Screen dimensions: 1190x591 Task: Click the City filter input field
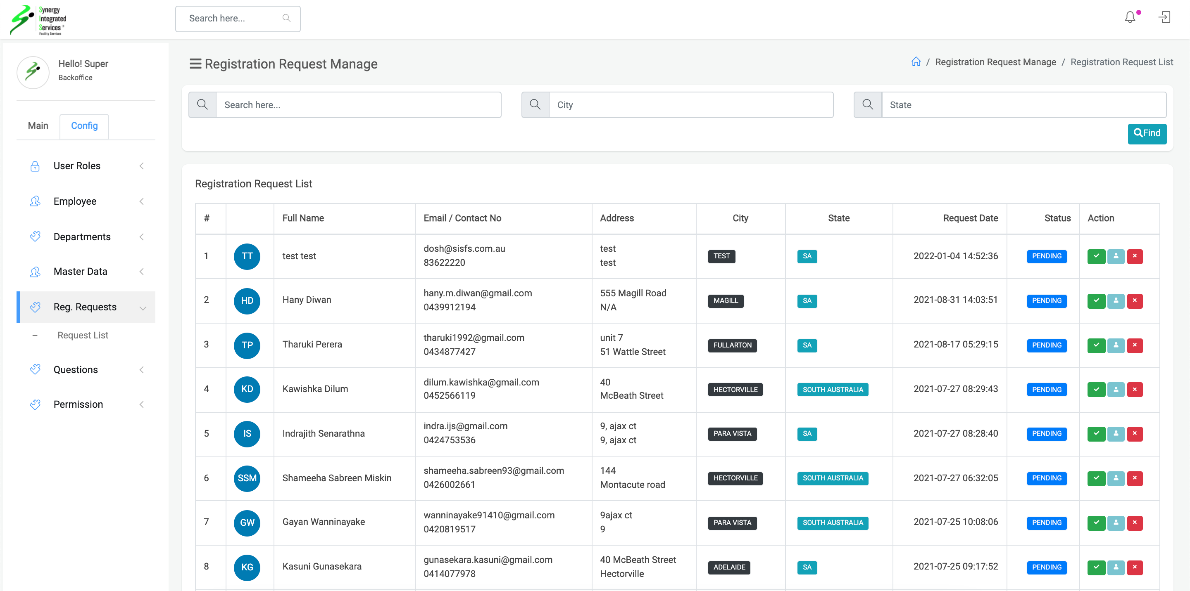(690, 105)
